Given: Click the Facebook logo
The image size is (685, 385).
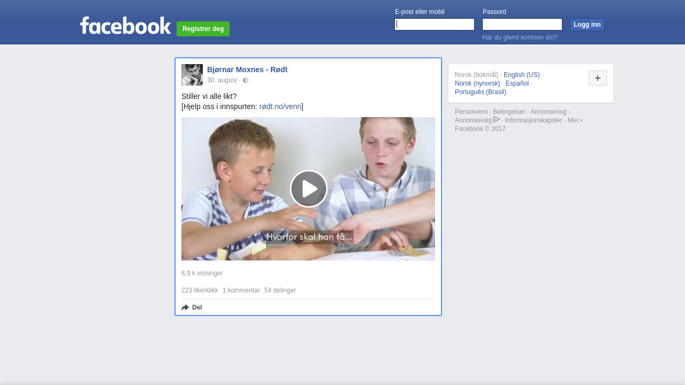Looking at the screenshot, I should (x=125, y=25).
